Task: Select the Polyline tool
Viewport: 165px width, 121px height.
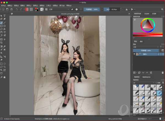Action: [x=4, y=29]
